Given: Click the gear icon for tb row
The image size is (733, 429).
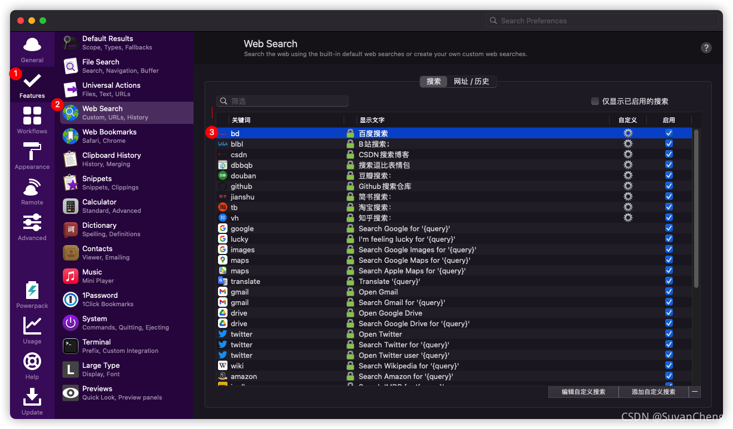Looking at the screenshot, I should 628,207.
